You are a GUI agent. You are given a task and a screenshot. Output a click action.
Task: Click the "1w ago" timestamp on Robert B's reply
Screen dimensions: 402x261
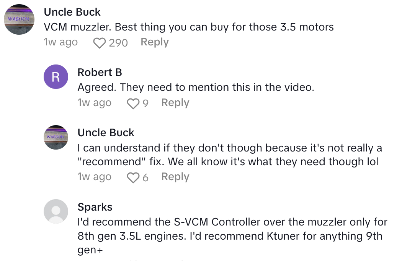(x=94, y=103)
